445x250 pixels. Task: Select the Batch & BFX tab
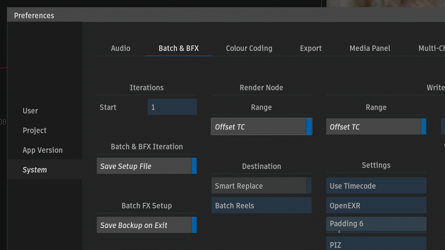pos(178,48)
